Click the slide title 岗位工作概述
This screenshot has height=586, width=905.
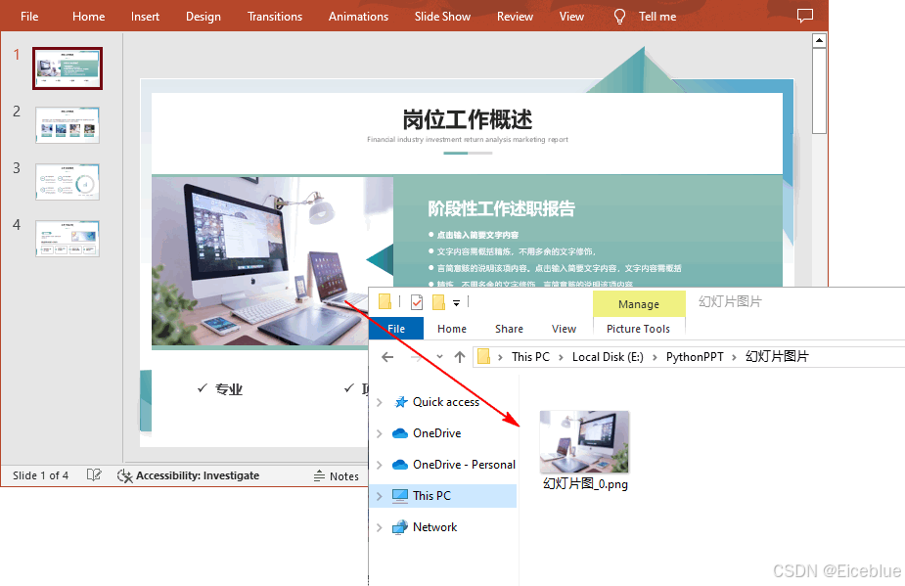[468, 119]
